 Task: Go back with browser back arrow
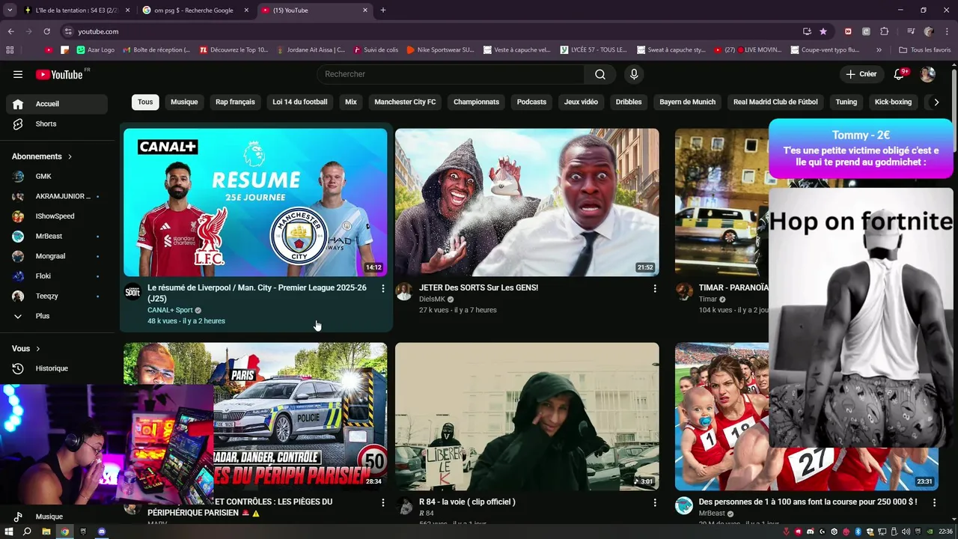pyautogui.click(x=10, y=31)
